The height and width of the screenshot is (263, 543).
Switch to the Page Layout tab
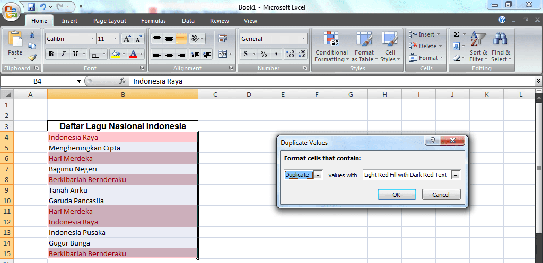110,21
